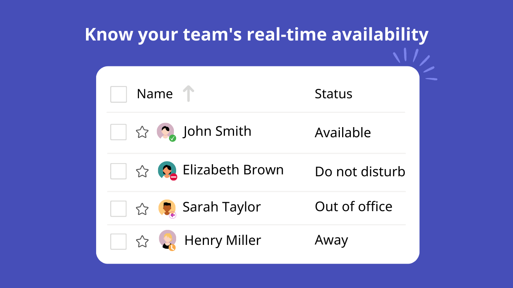Image resolution: width=513 pixels, height=288 pixels.
Task: Check the select-all checkbox in the header
Action: coord(118,94)
